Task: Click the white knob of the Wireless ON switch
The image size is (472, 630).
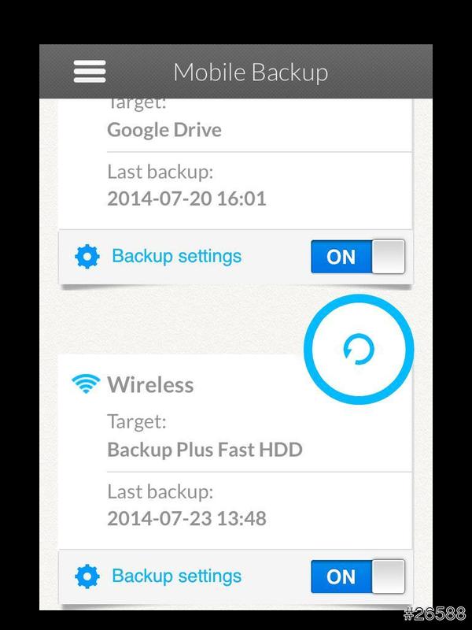Action: click(388, 576)
